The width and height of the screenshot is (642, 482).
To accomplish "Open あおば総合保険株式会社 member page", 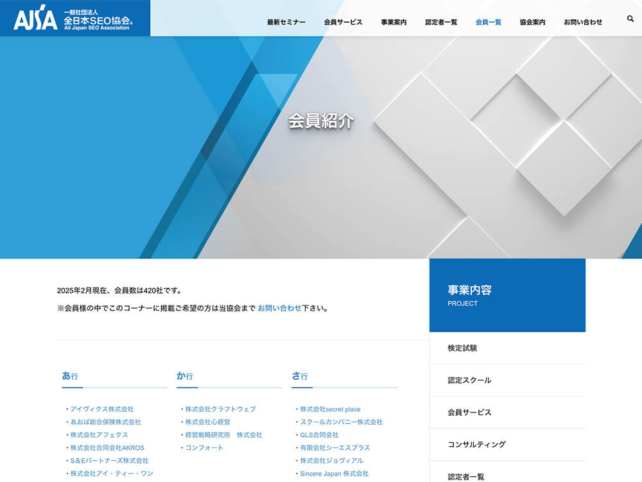I will coord(105,422).
